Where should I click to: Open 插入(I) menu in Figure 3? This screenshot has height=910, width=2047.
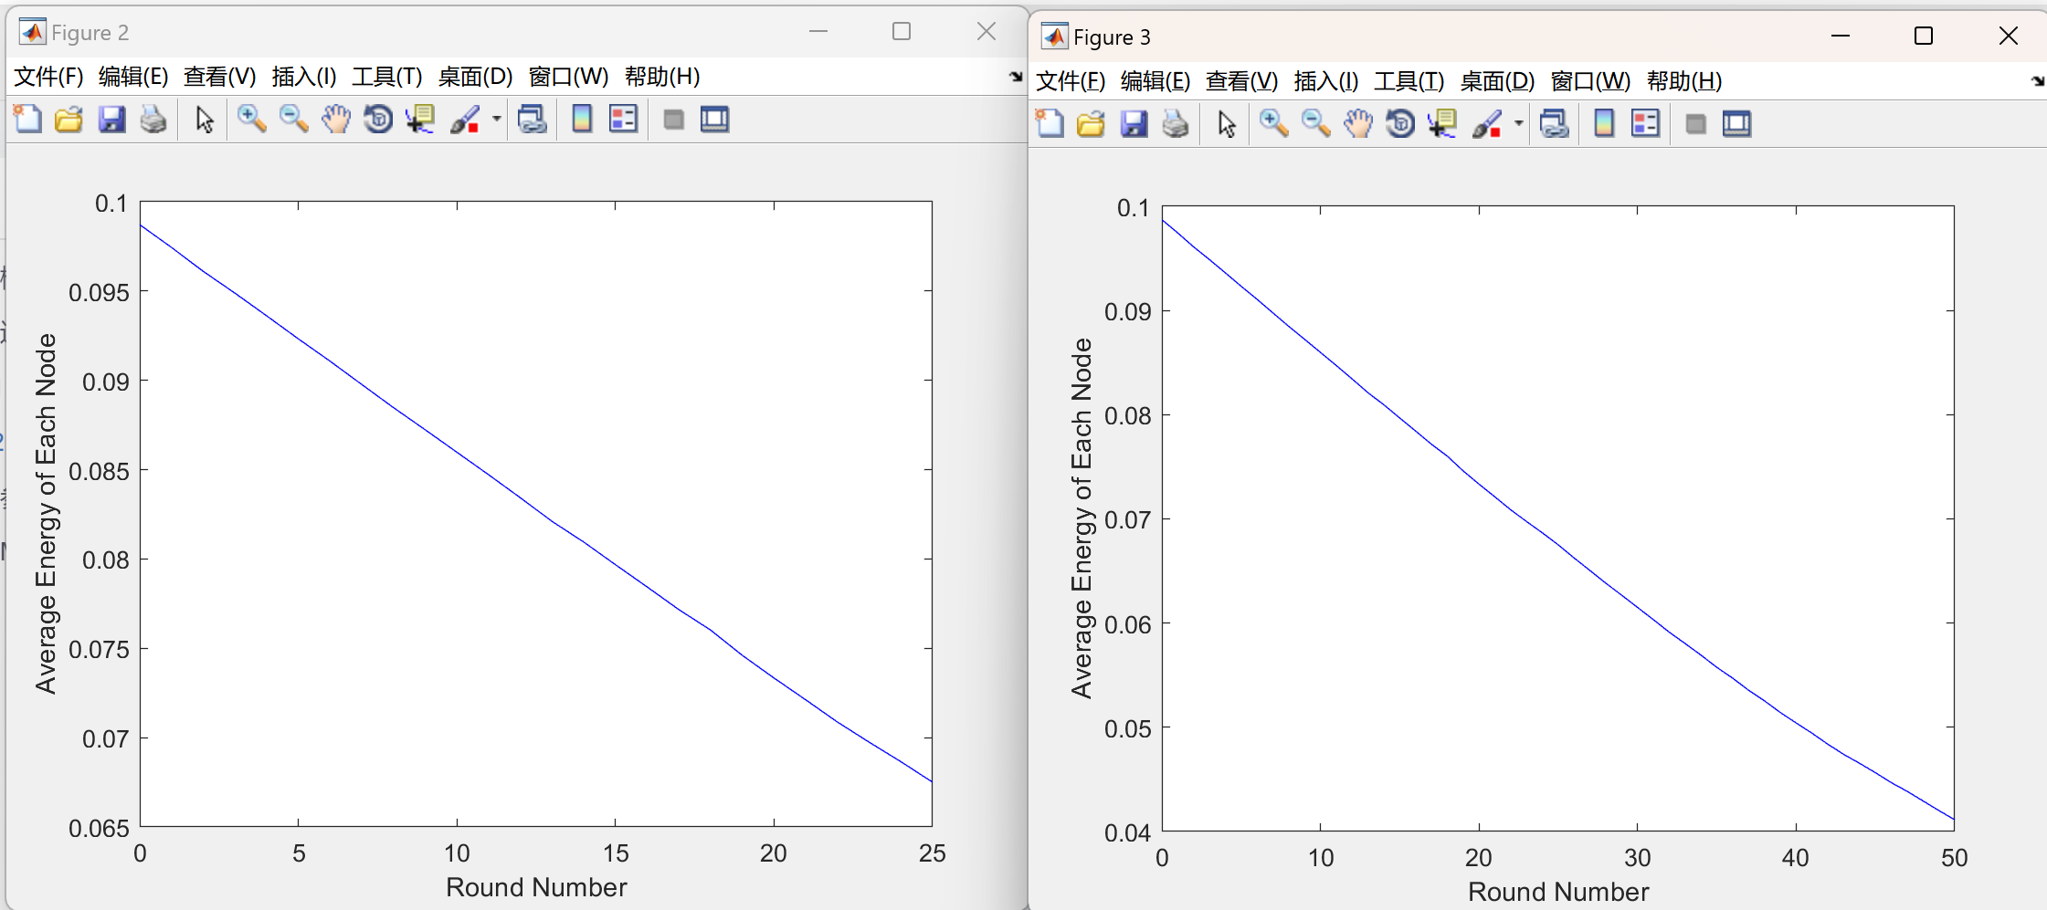[1326, 81]
